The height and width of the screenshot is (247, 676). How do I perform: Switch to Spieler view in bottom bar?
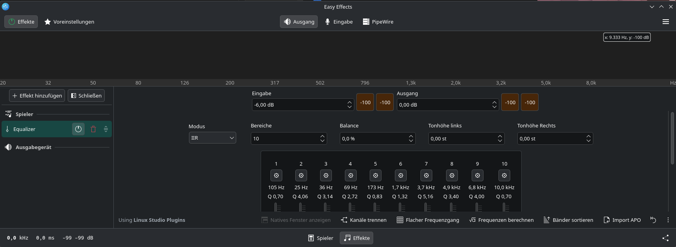click(x=320, y=238)
